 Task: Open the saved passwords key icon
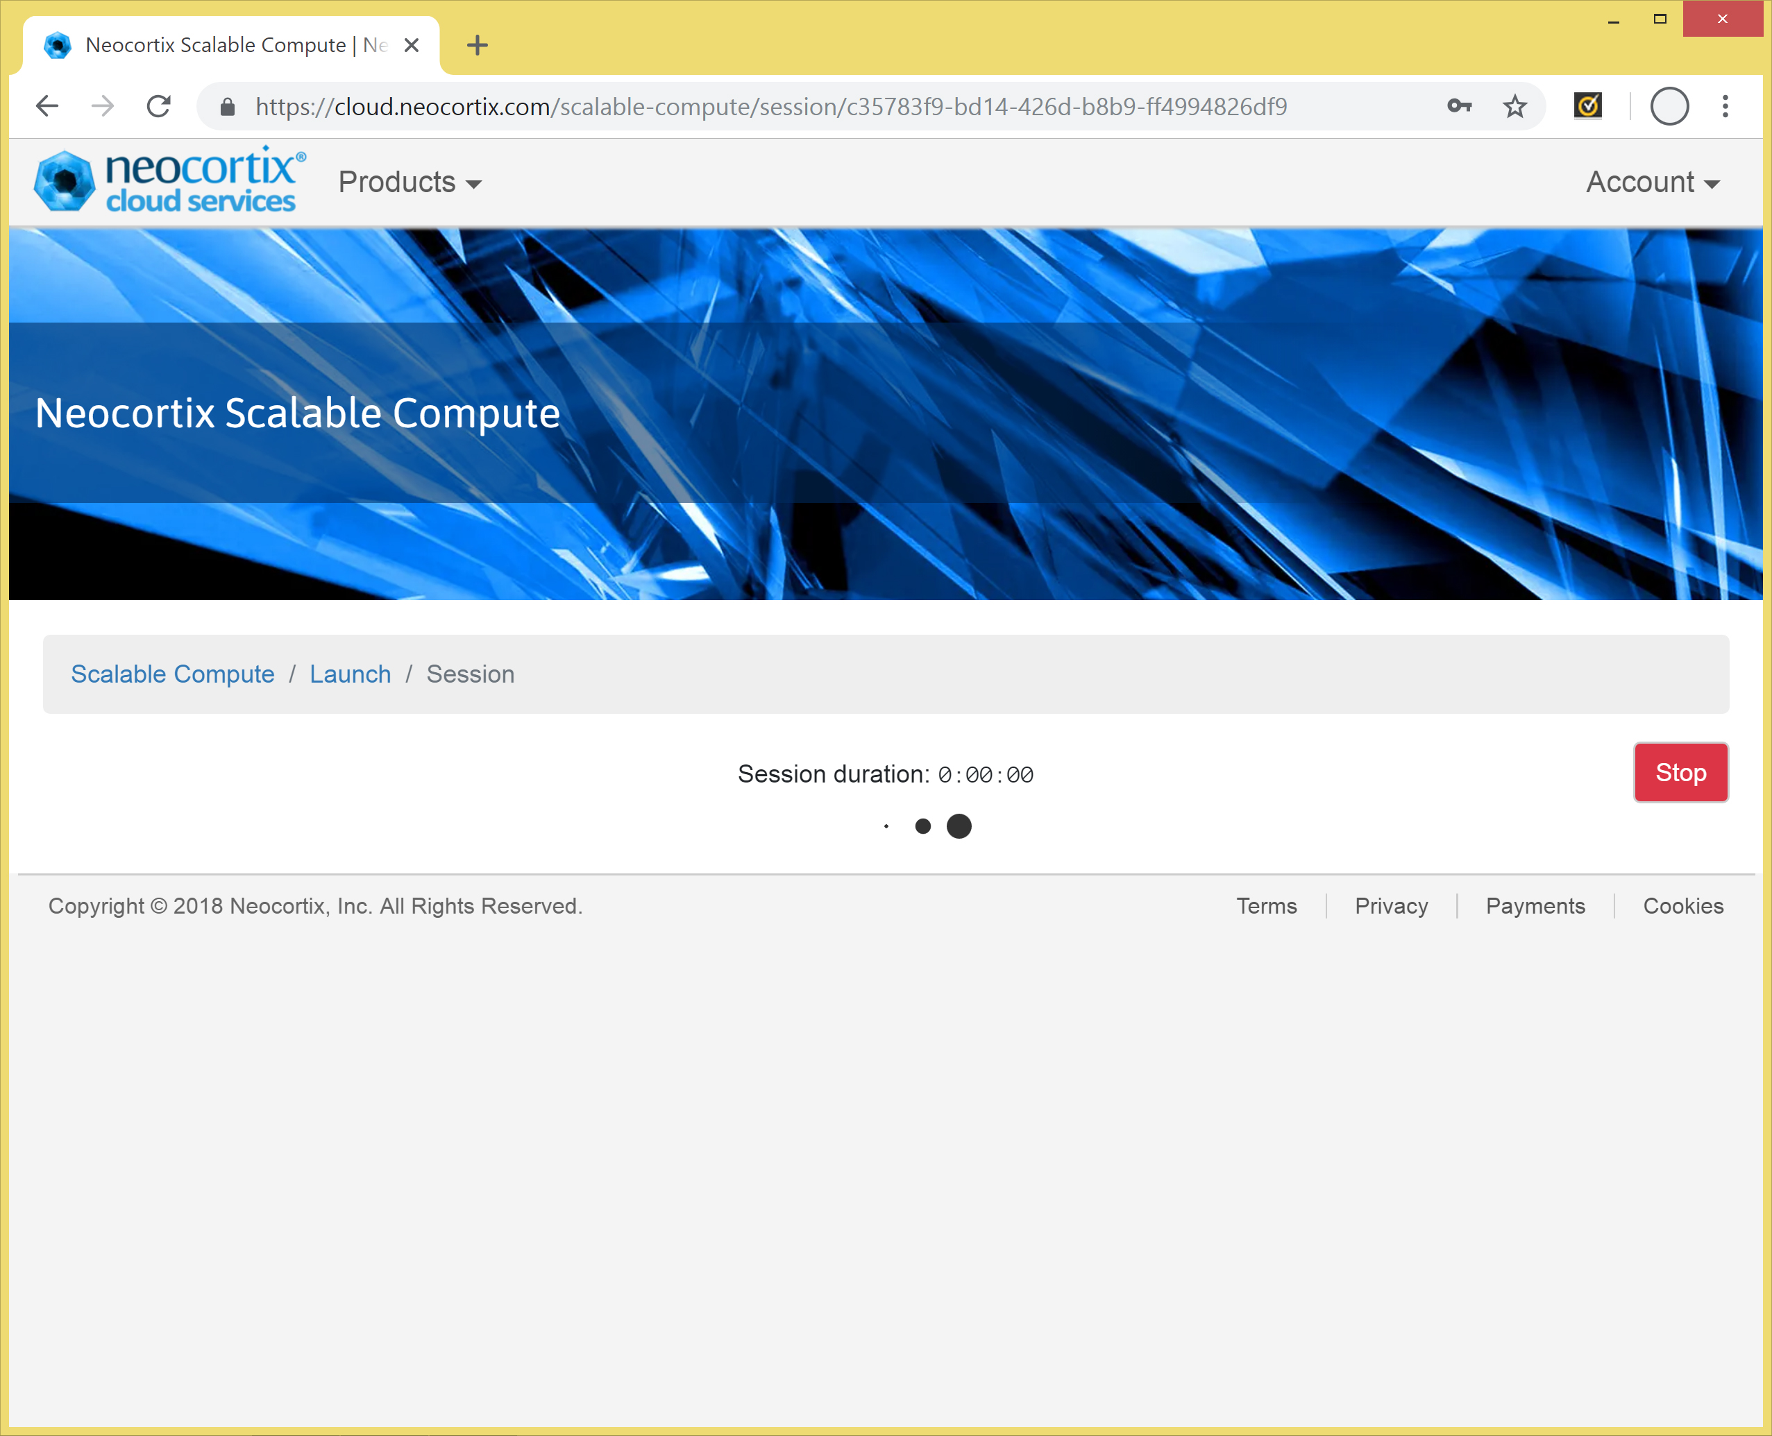pyautogui.click(x=1459, y=106)
